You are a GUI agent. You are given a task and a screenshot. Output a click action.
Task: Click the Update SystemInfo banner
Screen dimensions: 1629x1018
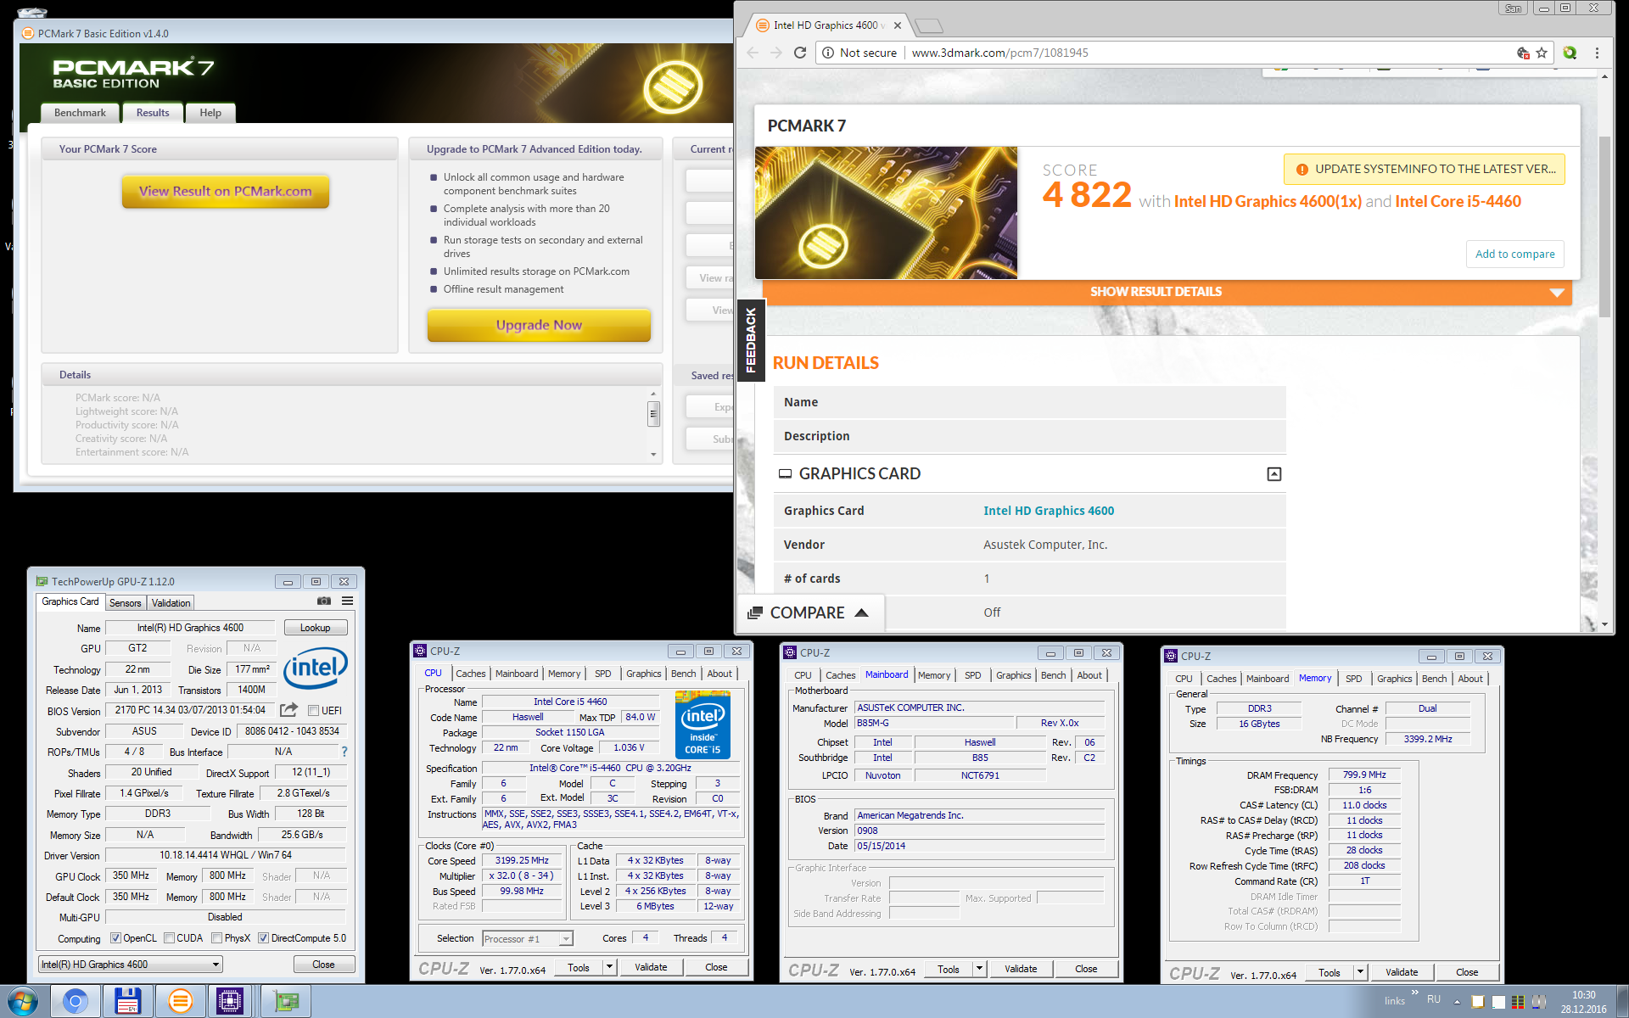click(1425, 169)
